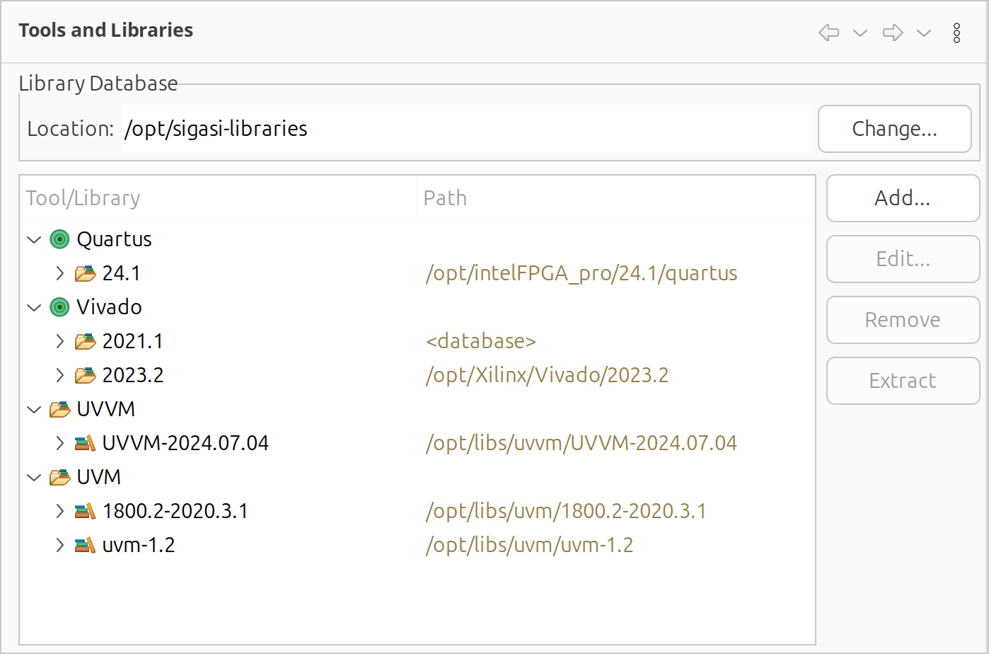Click the green Vivado tool icon
Image resolution: width=989 pixels, height=654 pixels.
(59, 307)
